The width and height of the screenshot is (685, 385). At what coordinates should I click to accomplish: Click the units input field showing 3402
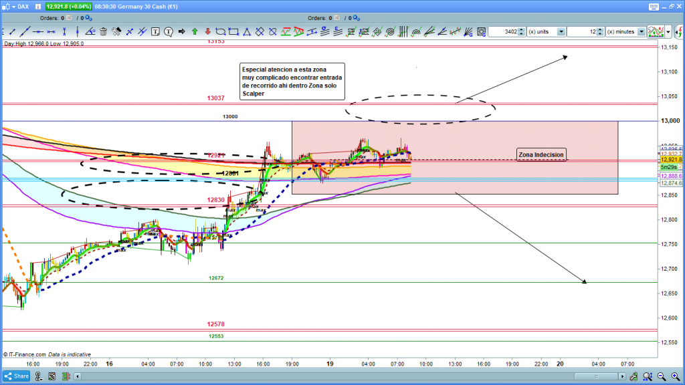(x=503, y=31)
